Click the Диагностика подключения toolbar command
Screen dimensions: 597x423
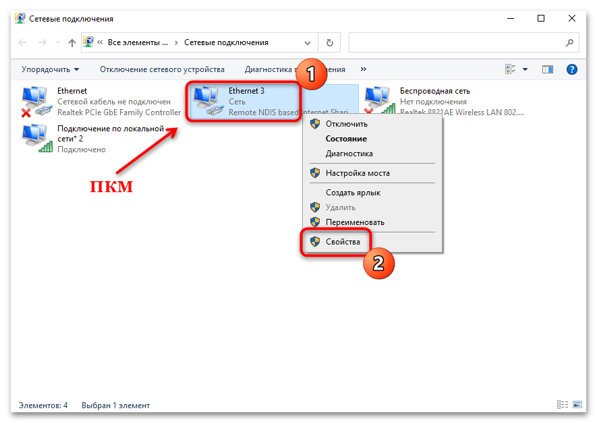(x=295, y=69)
